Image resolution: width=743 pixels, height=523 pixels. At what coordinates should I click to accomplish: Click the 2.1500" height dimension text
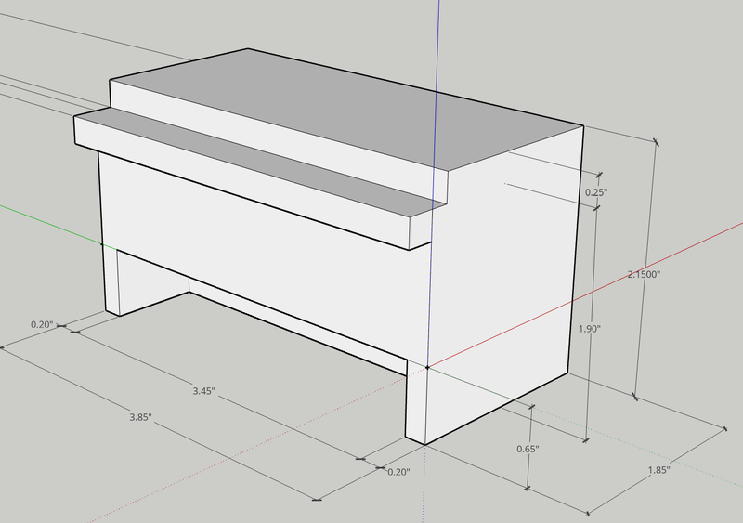point(644,274)
